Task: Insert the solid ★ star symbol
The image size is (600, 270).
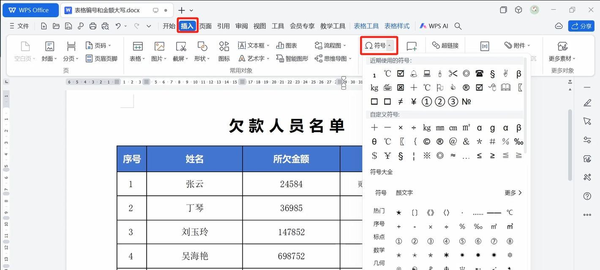Action: [398, 213]
